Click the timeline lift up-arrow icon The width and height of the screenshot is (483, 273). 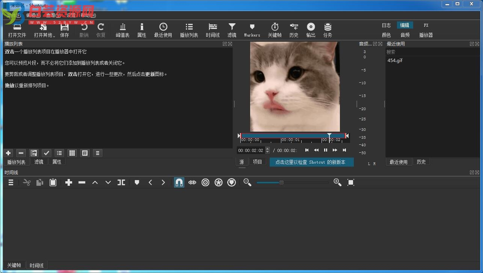[x=95, y=182]
